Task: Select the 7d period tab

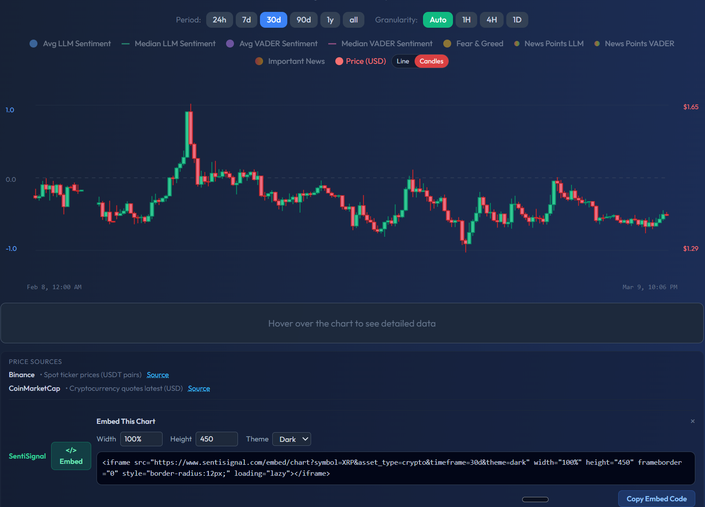Action: click(246, 20)
